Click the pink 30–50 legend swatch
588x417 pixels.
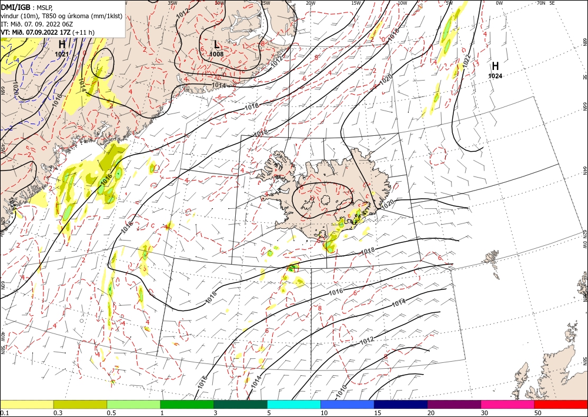click(508, 404)
